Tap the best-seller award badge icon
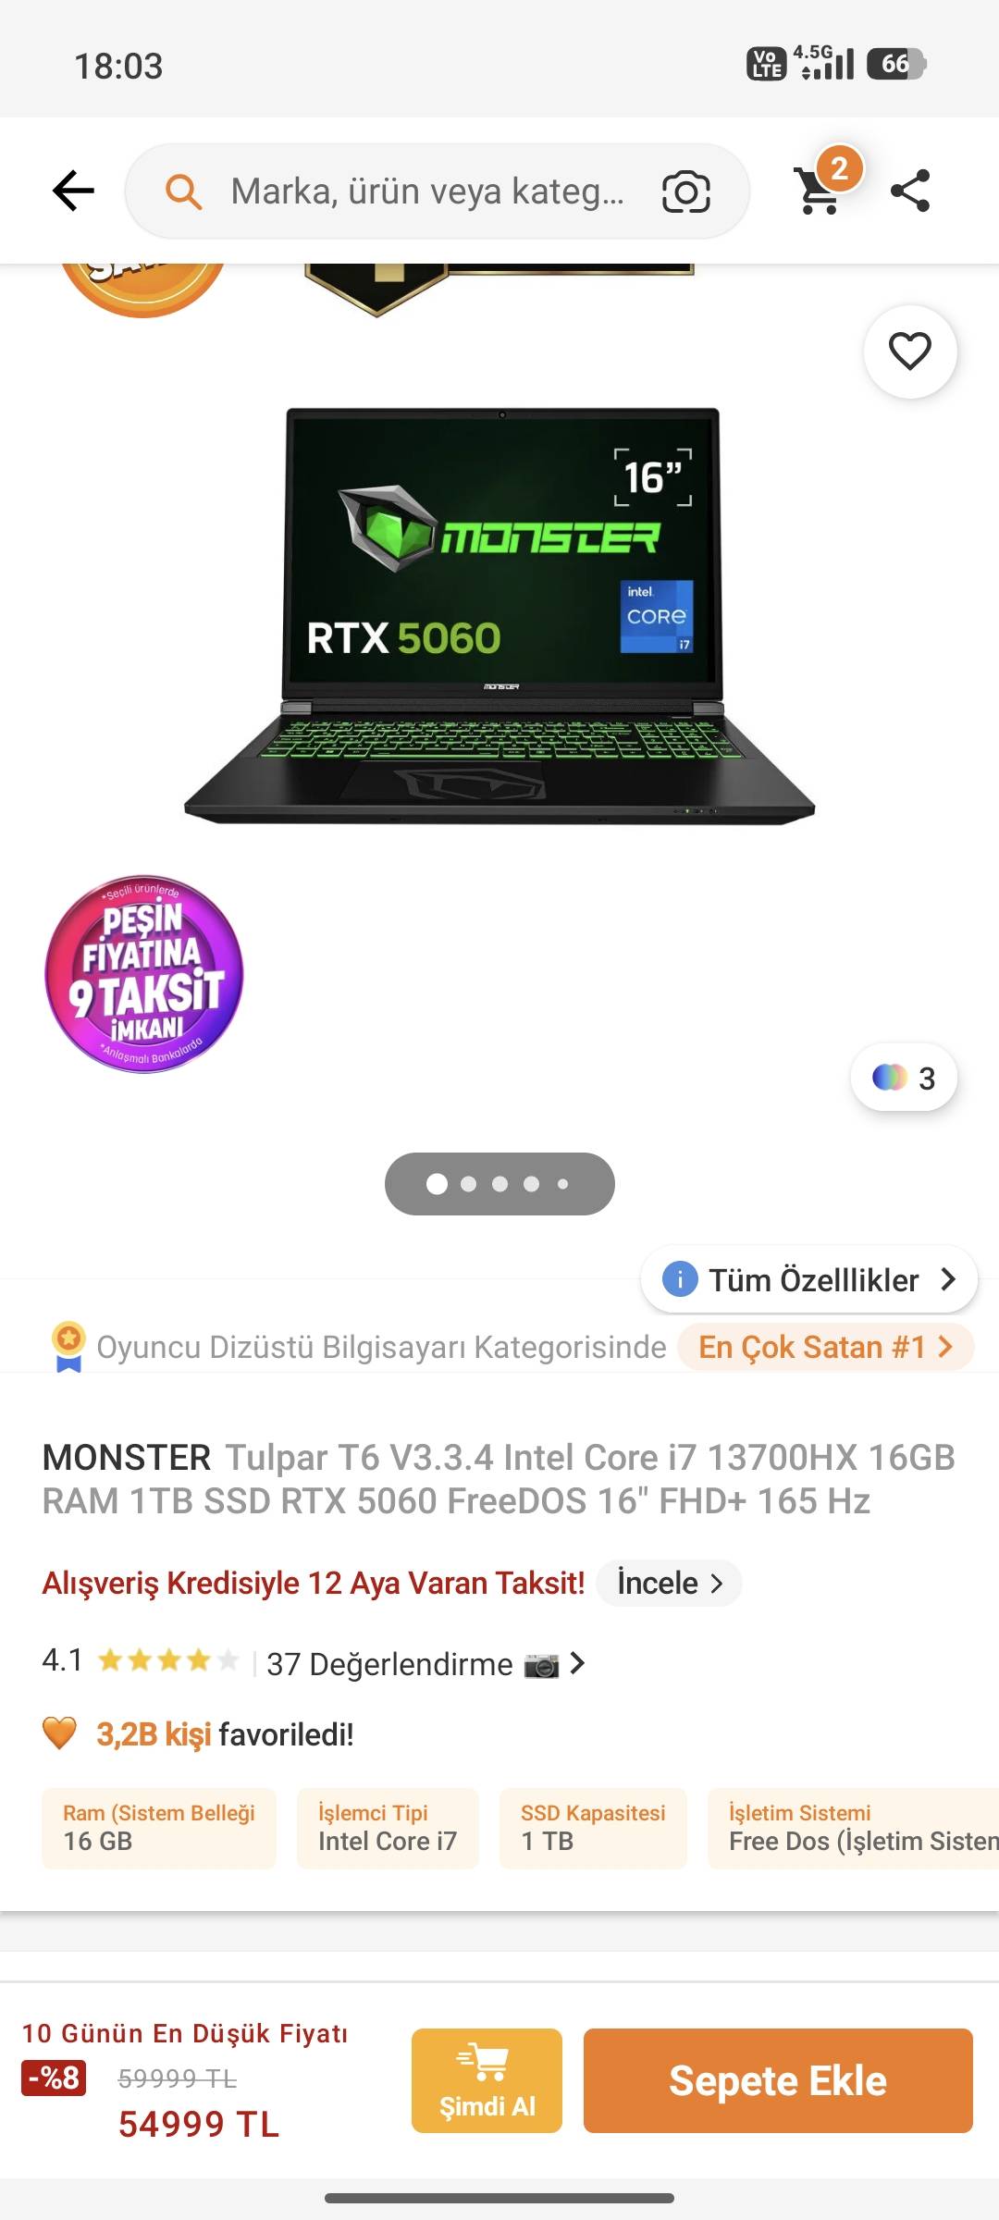The image size is (999, 2220). coord(68,1347)
